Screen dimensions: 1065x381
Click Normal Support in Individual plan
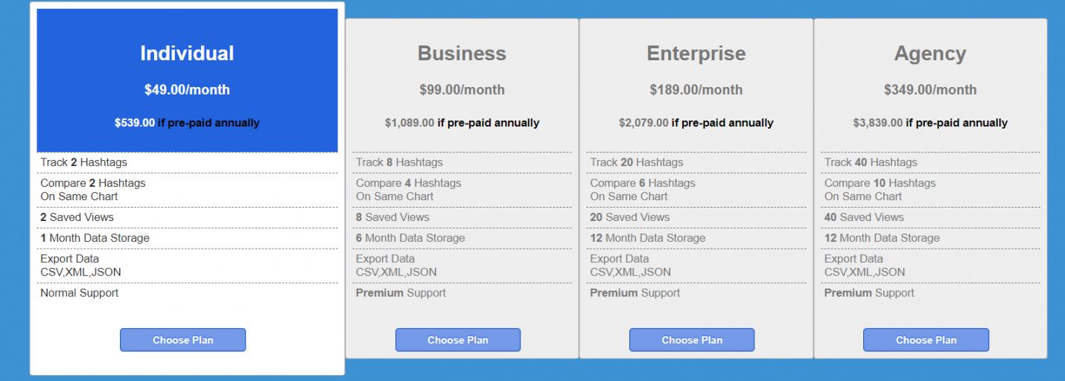point(79,293)
